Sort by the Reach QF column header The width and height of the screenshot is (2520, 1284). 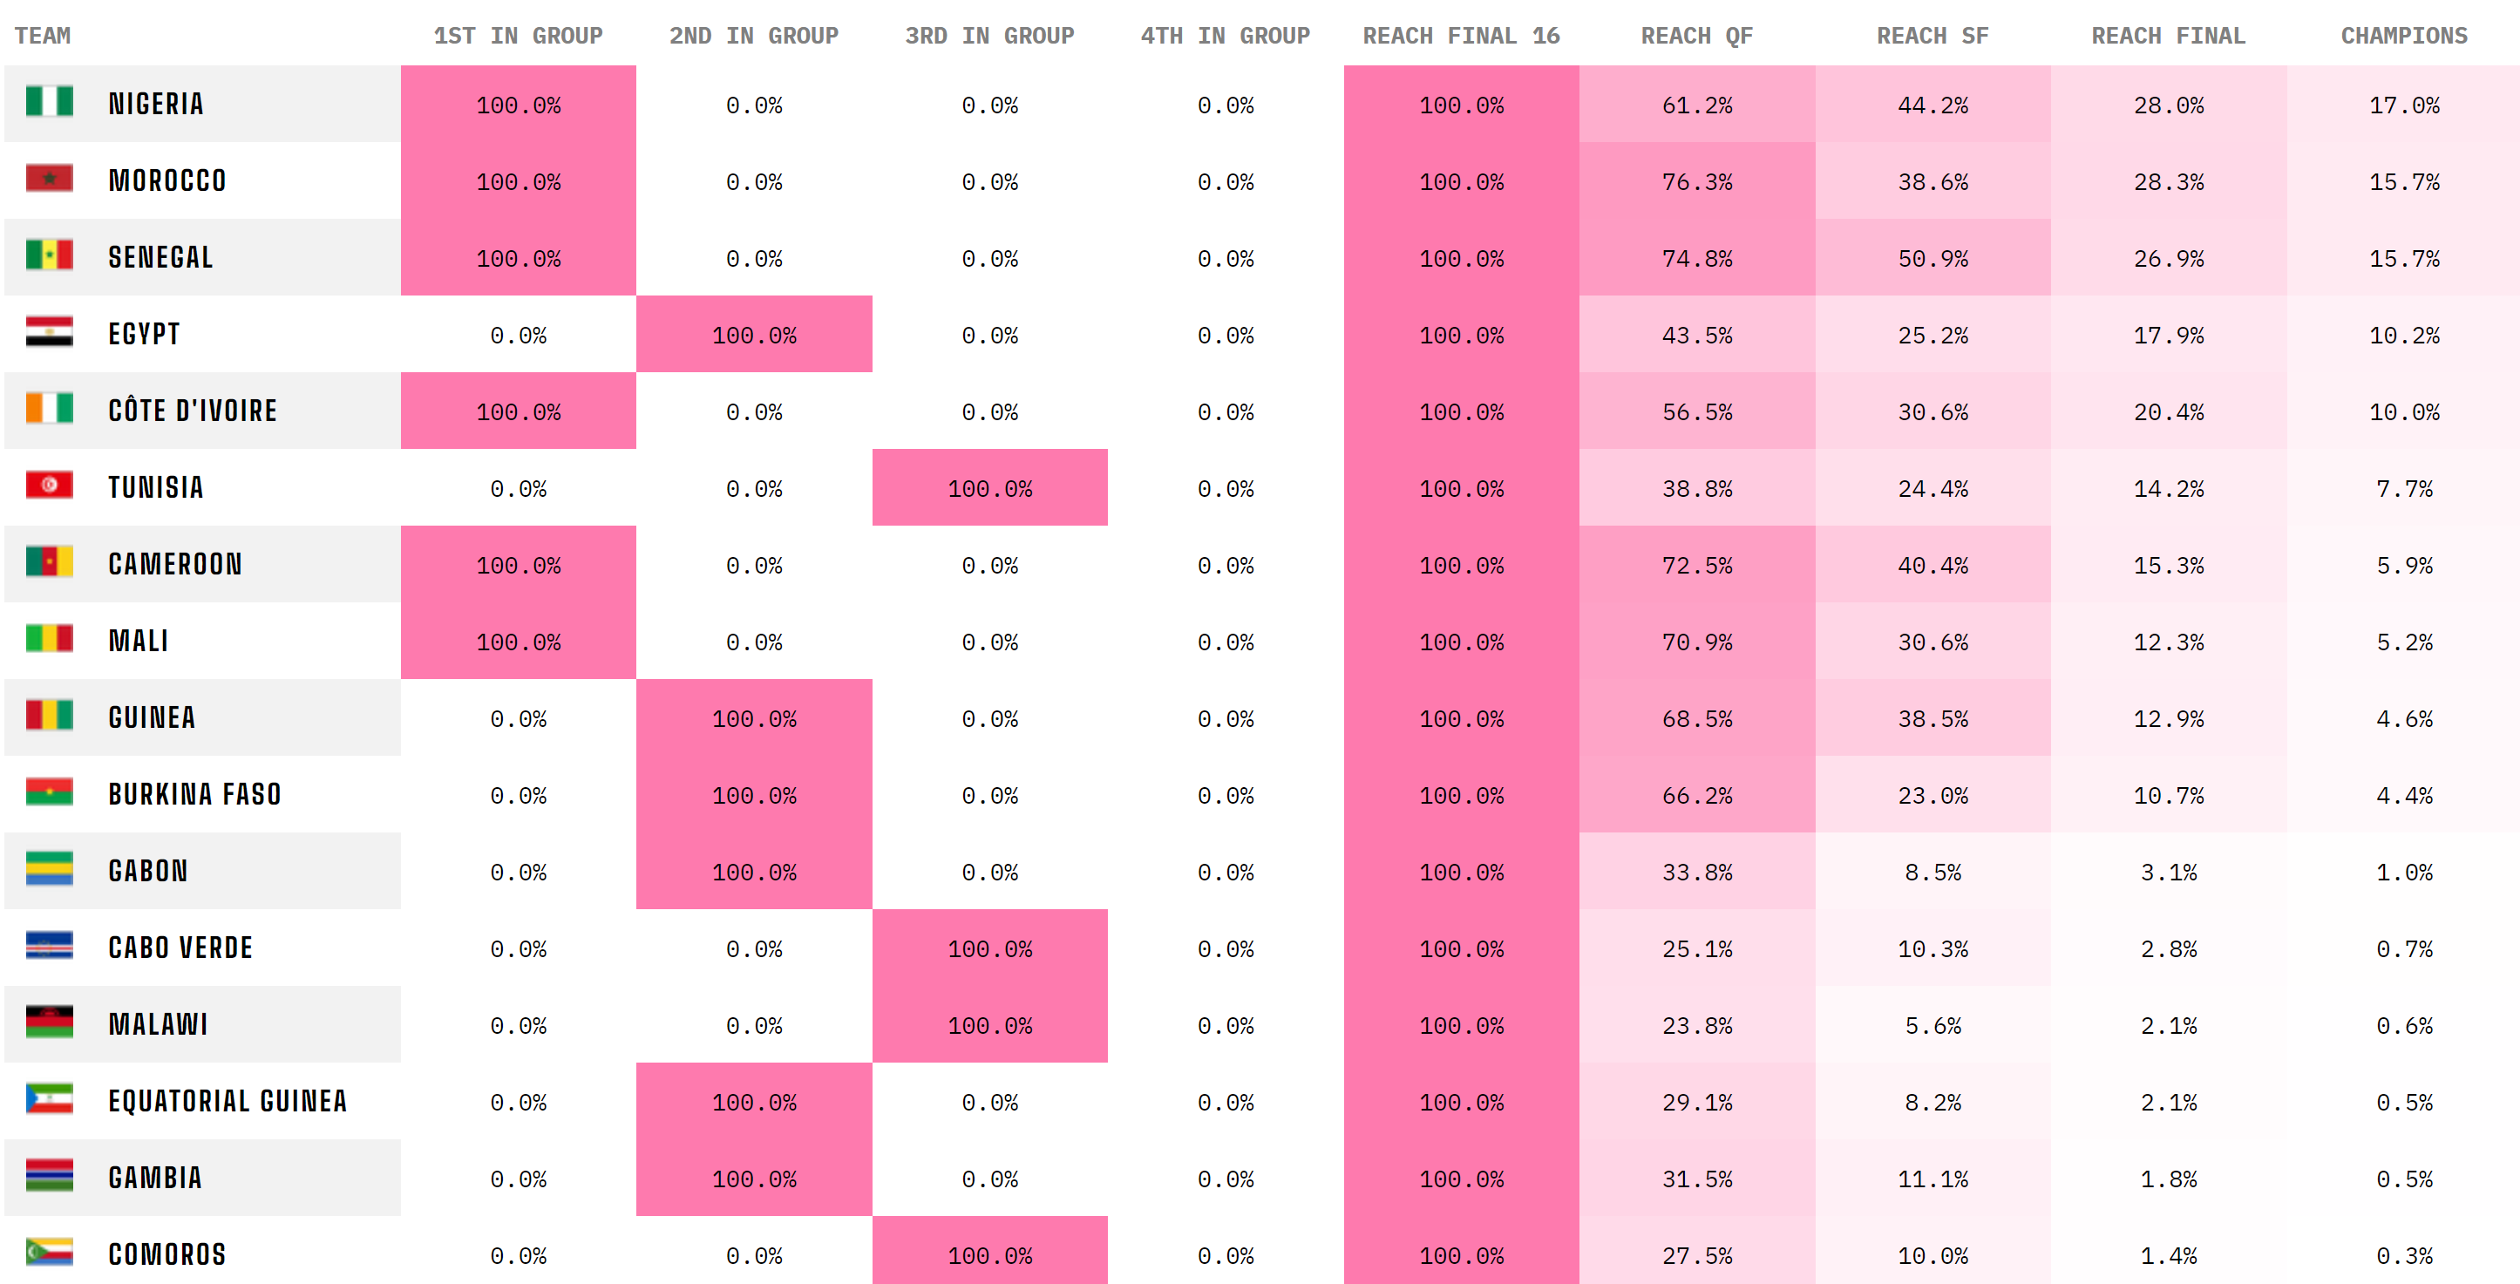(x=1696, y=37)
